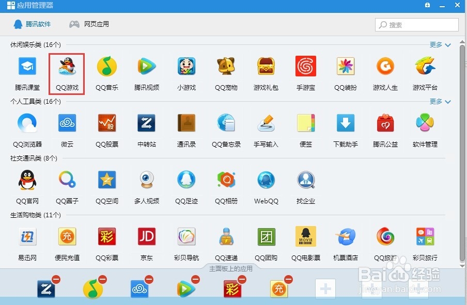
Task: Switch to the 网页应用 tab
Action: pos(89,24)
